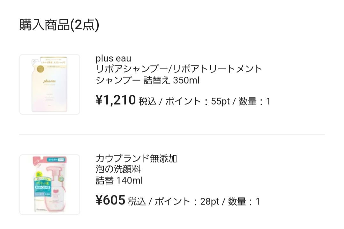Click the ¥605 price
The height and width of the screenshot is (229, 344).
[110, 200]
